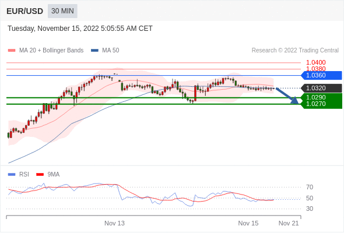Click the green 1.0290 support tag
The image size is (344, 233).
321,97
